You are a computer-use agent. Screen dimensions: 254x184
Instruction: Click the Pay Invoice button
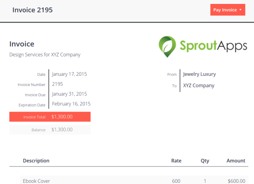pyautogui.click(x=227, y=10)
